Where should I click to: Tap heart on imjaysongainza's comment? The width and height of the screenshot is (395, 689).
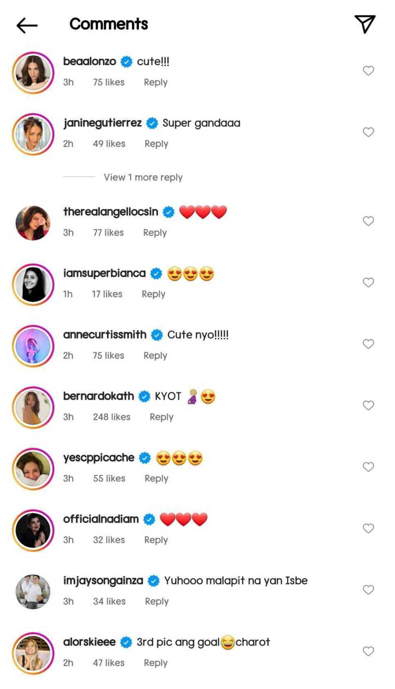[368, 590]
